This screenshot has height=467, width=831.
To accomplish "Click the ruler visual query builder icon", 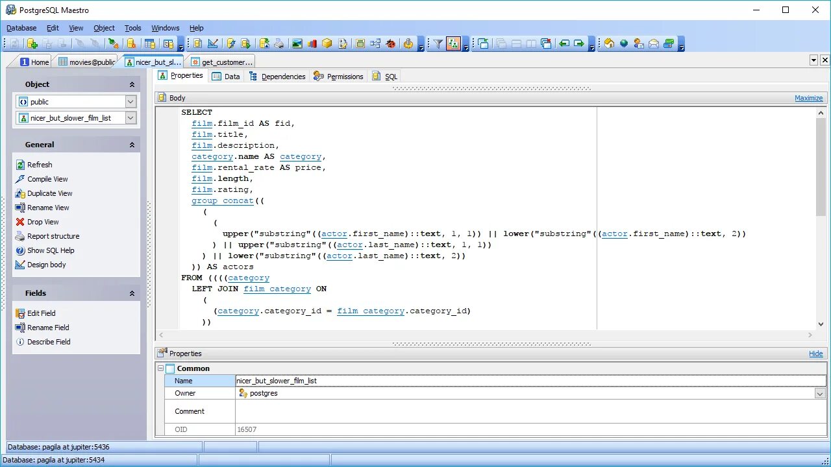I will point(213,43).
